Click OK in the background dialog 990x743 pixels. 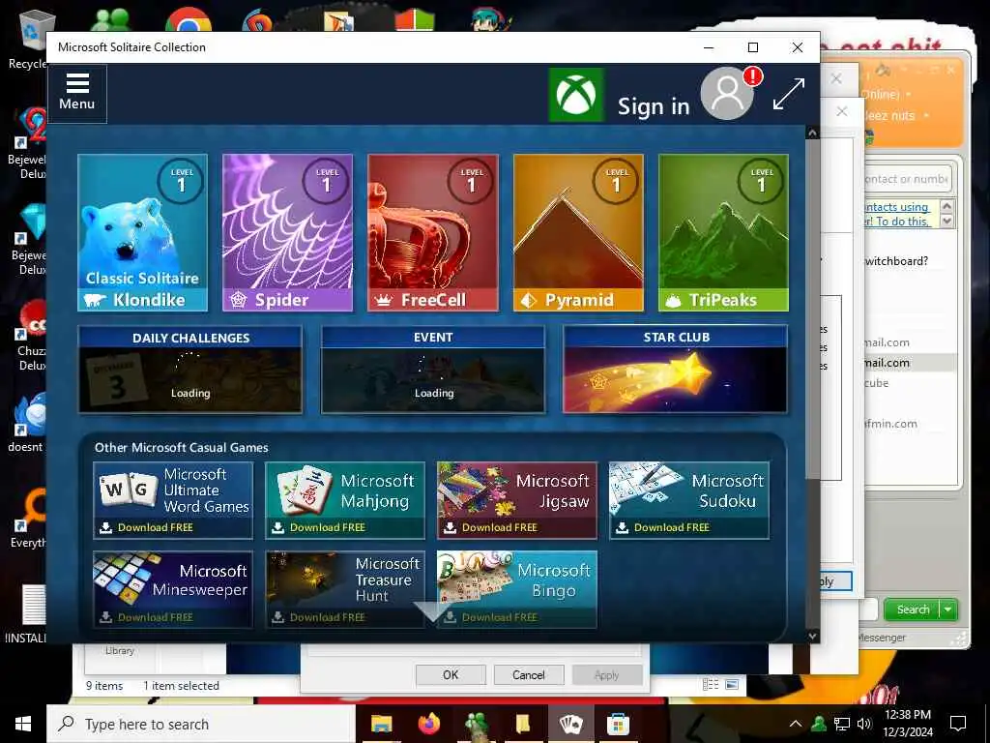pos(451,674)
